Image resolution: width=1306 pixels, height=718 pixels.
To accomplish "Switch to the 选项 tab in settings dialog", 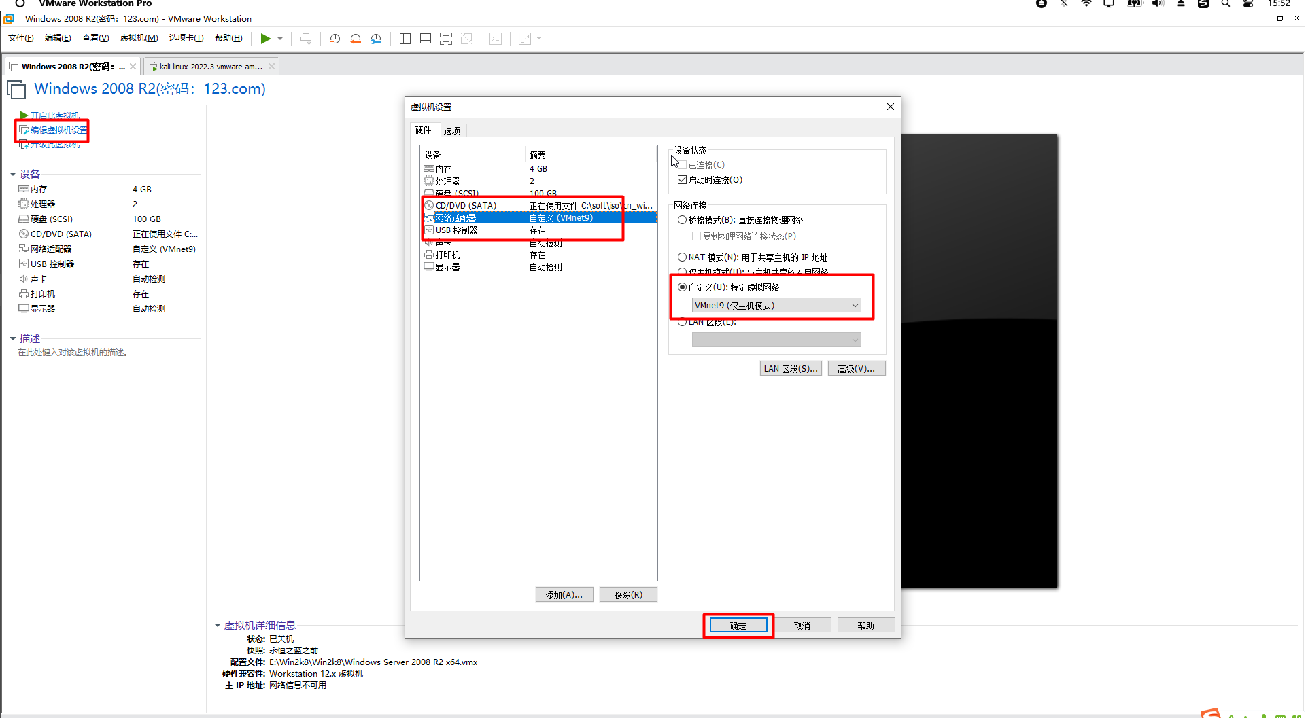I will coord(452,130).
